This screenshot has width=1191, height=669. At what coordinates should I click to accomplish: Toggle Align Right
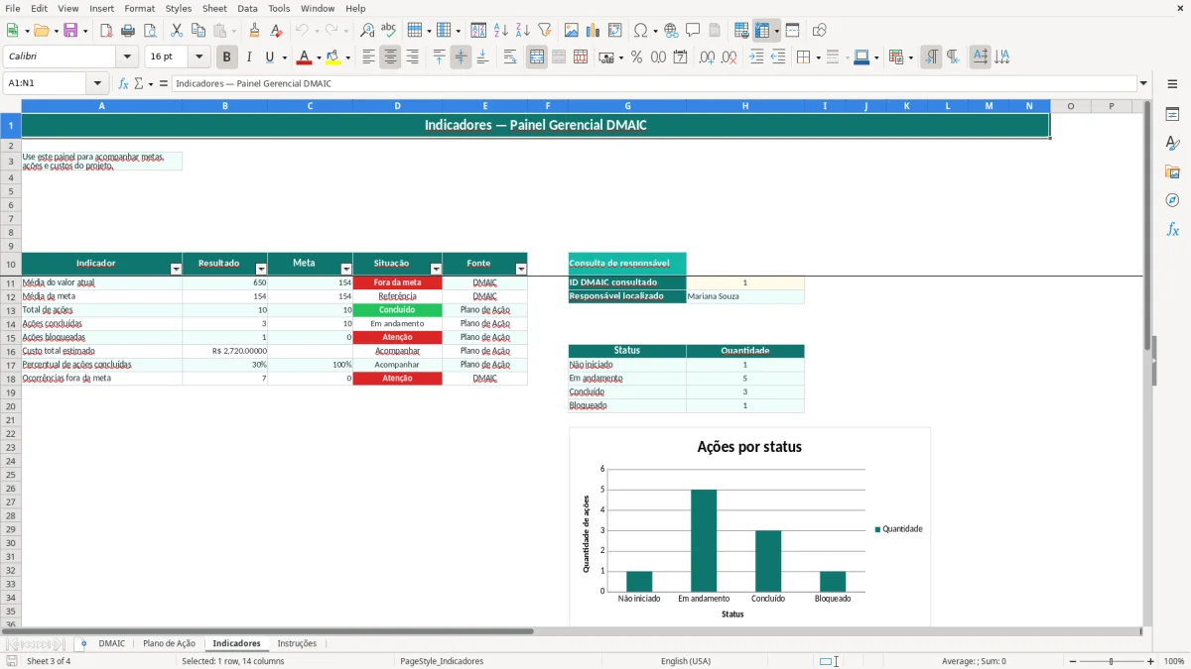coord(412,57)
